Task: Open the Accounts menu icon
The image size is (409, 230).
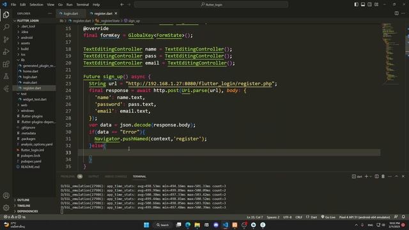Action: [6, 195]
